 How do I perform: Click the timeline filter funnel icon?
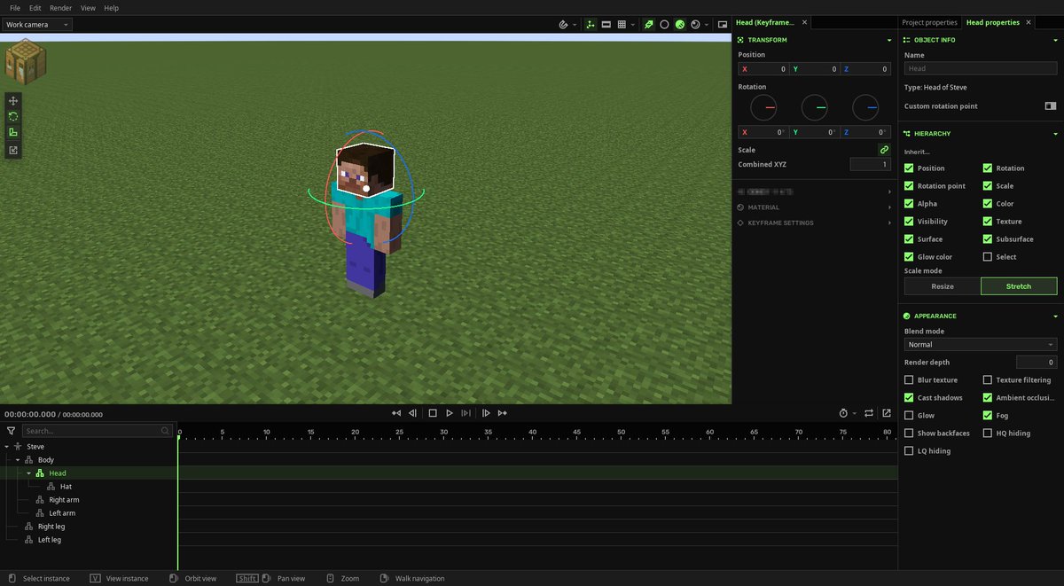[11, 431]
